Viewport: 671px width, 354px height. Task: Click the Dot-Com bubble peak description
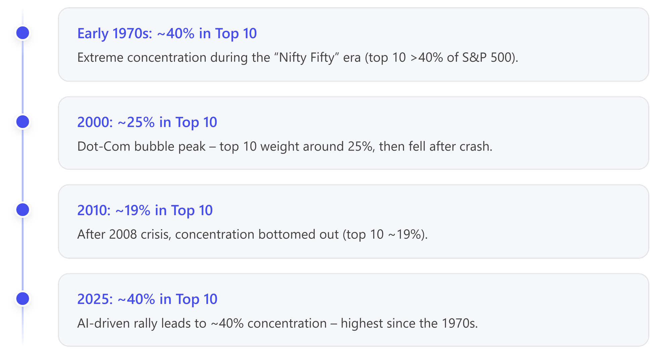click(x=285, y=146)
